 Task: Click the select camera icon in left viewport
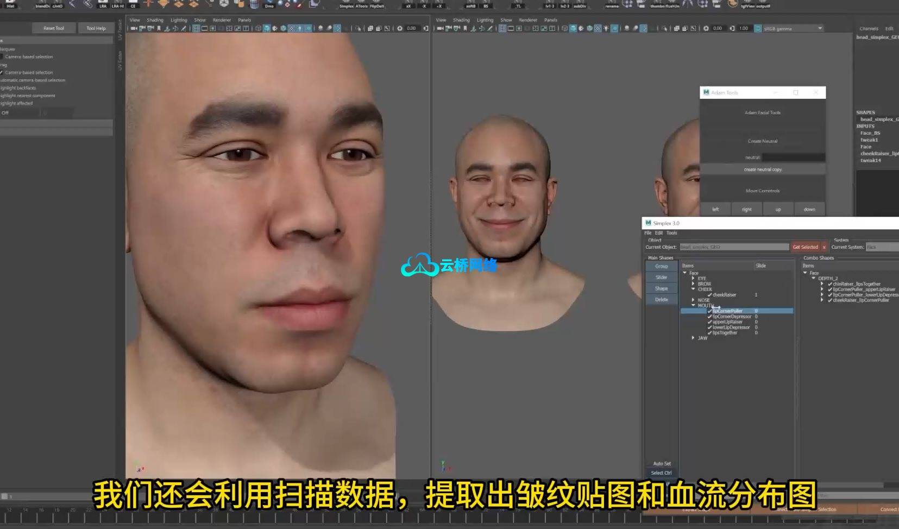click(x=134, y=28)
